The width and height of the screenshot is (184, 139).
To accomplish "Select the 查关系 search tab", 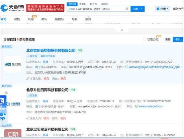I will click(93, 4).
